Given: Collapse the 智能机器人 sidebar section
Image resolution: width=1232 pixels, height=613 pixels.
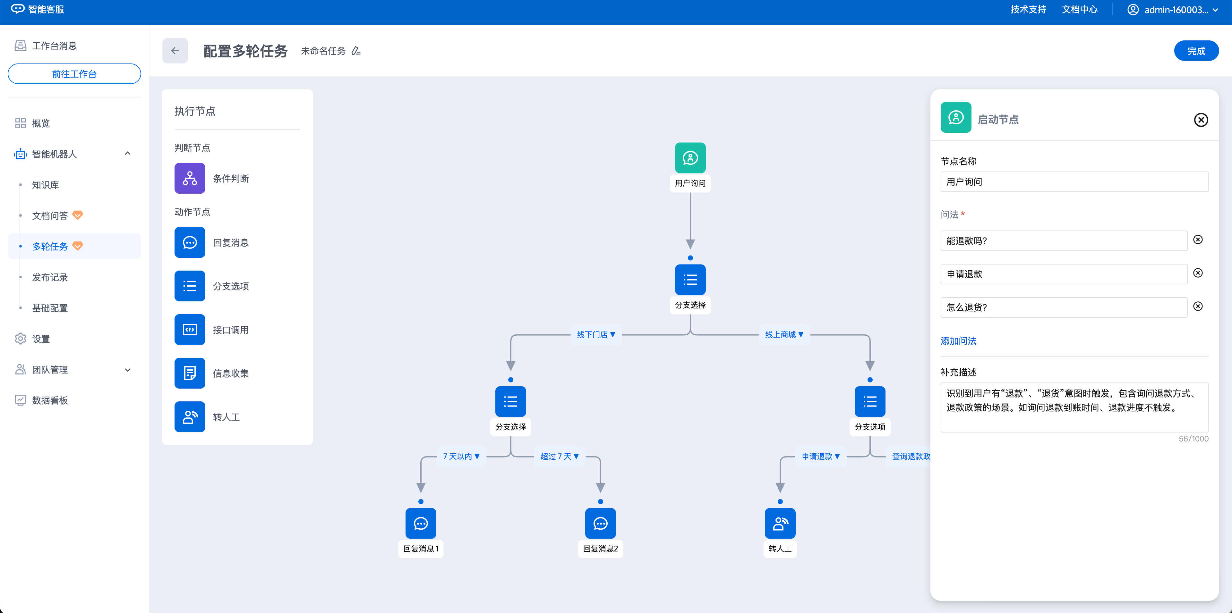Looking at the screenshot, I should pos(128,154).
